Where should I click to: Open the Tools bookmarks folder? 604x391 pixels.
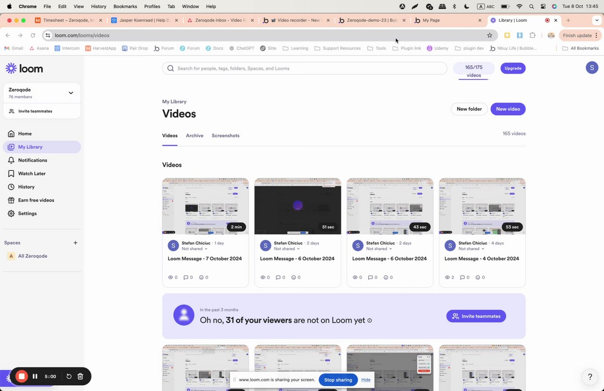pos(376,48)
